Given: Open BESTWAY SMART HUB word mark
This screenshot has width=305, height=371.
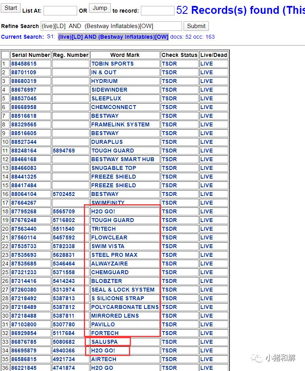Looking at the screenshot, I should point(123,159).
